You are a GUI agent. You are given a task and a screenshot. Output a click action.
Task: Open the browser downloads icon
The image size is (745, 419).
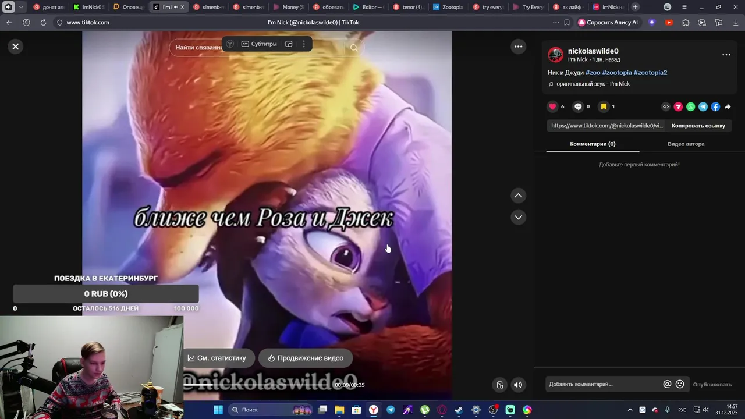pos(735,23)
